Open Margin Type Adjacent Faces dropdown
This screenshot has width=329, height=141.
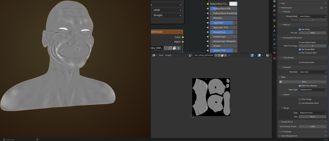[313, 113]
